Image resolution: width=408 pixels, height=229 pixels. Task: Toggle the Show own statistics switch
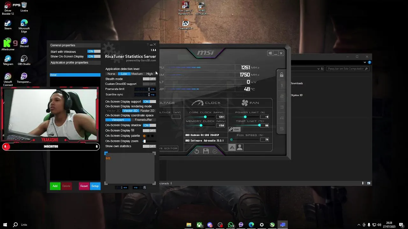pos(149,146)
